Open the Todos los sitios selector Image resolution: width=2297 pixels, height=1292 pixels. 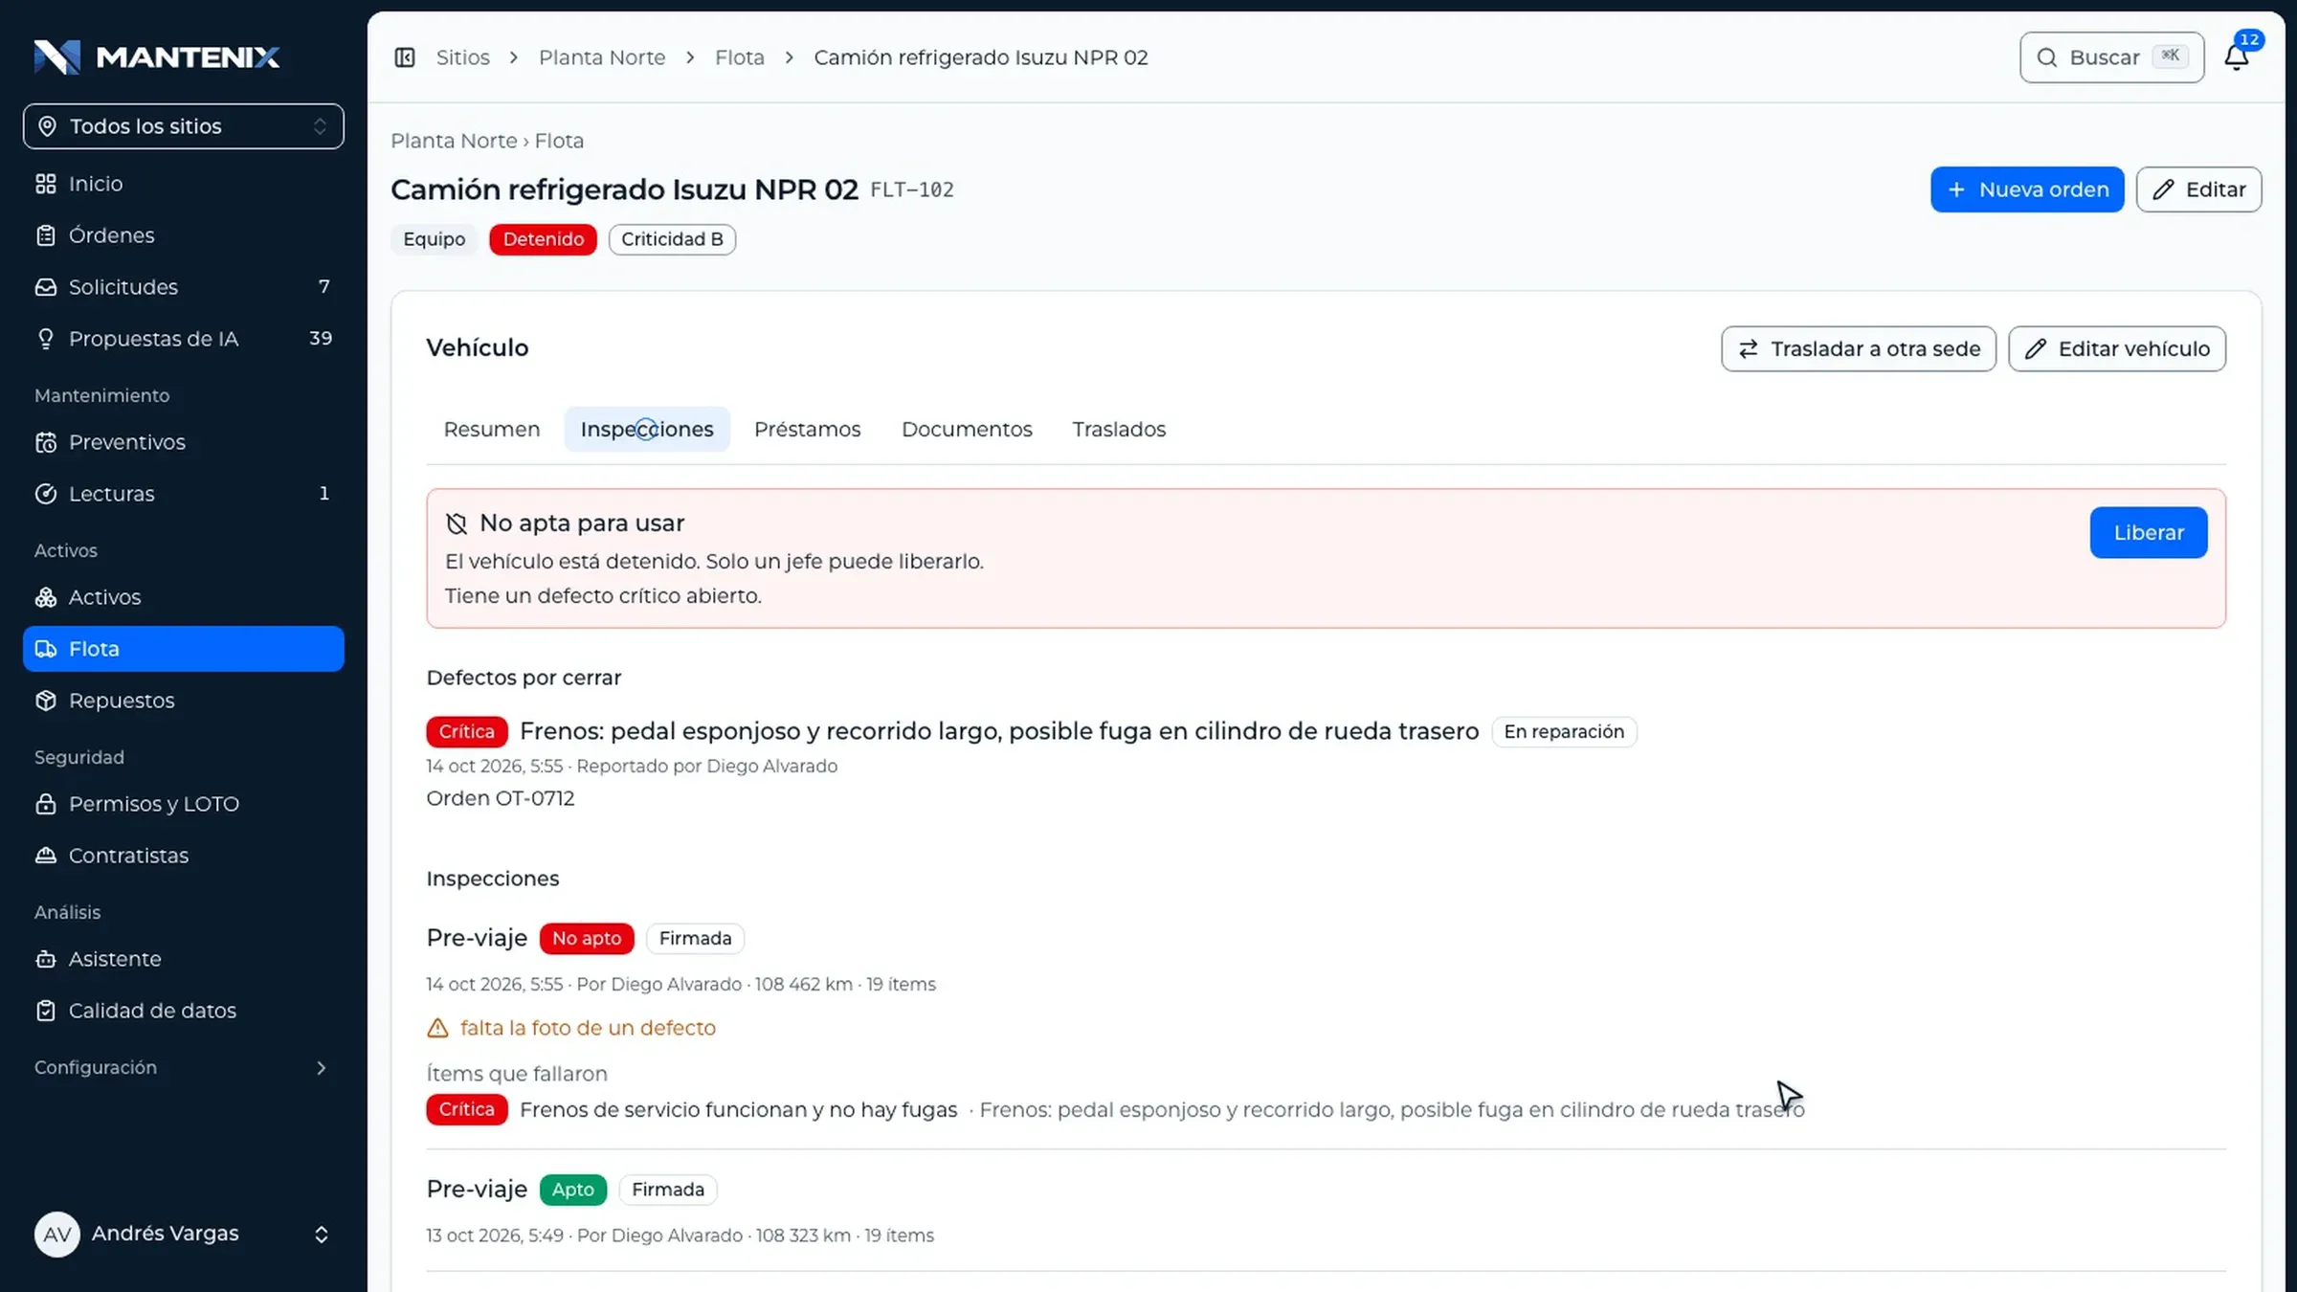pyautogui.click(x=184, y=126)
